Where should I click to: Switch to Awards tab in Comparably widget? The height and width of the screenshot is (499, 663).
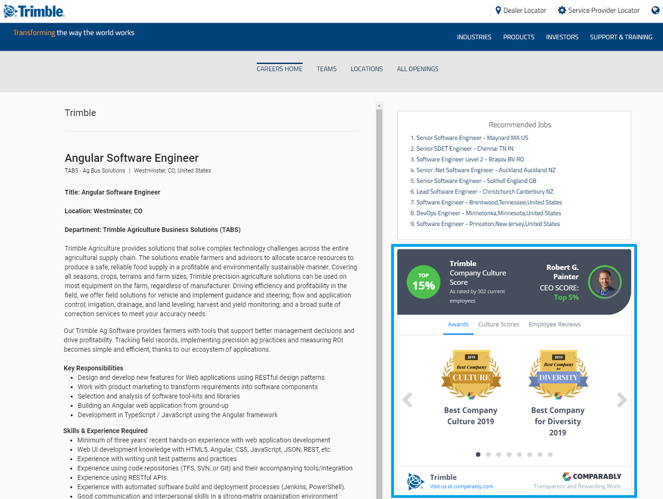pos(458,325)
